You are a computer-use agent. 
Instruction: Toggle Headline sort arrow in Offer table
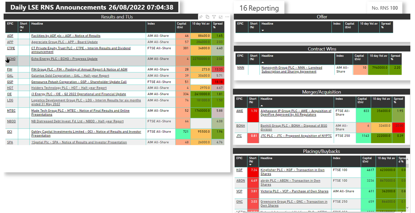[263, 30]
